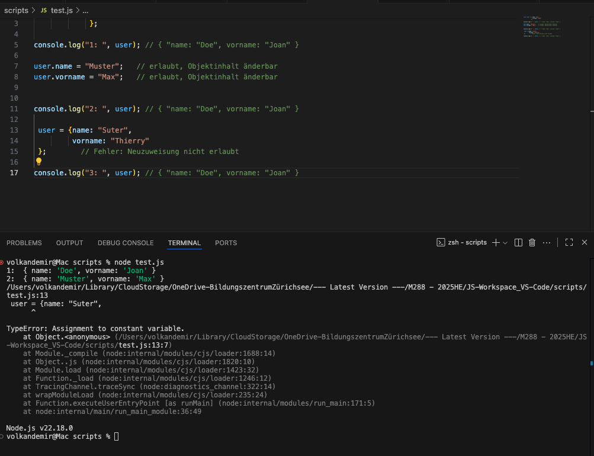Click the user.vorname = "Max" line

[x=156, y=77]
